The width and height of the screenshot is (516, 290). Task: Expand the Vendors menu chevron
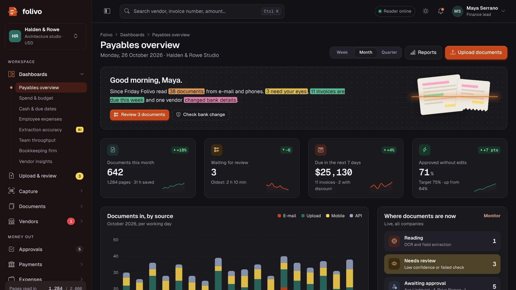pos(81,221)
